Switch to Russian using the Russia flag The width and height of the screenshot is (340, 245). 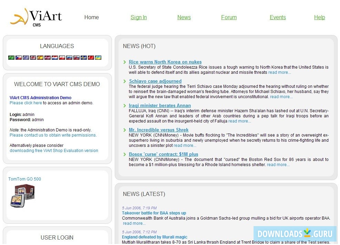pos(69,58)
